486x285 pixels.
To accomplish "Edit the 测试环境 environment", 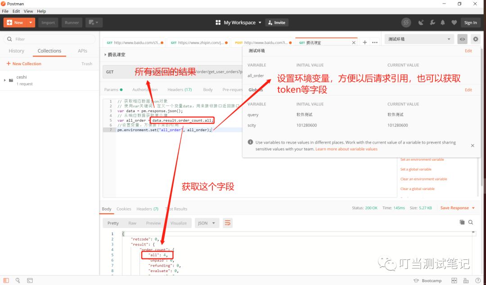I will click(x=468, y=51).
